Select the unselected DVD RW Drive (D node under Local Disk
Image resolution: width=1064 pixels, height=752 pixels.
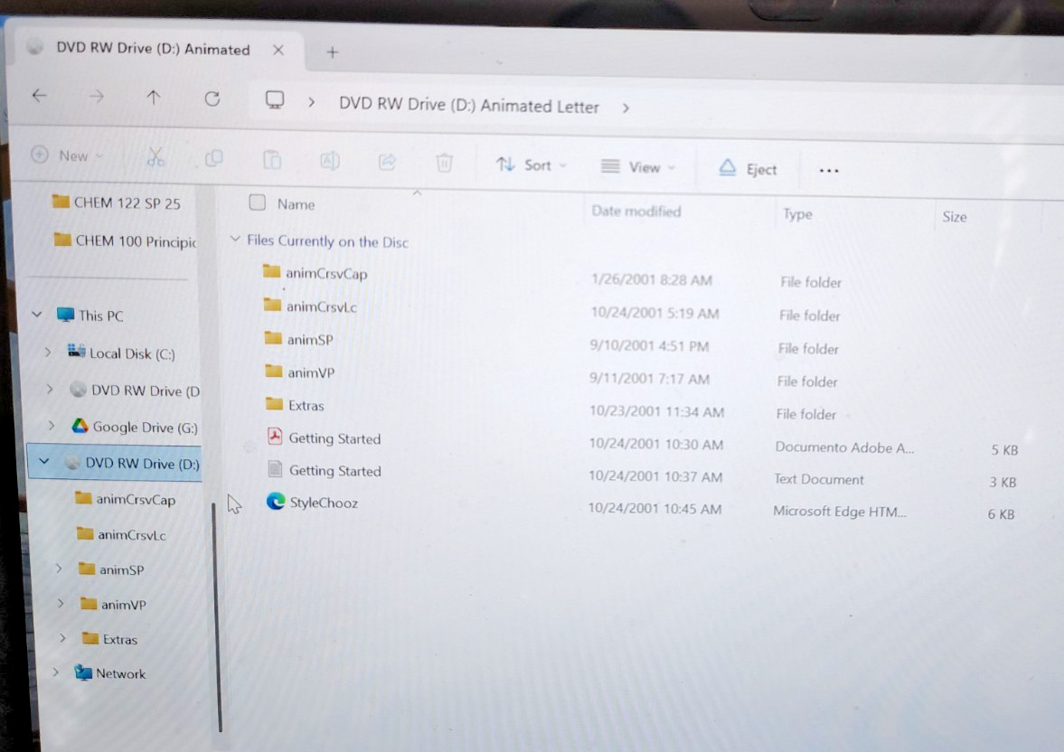tap(135, 390)
